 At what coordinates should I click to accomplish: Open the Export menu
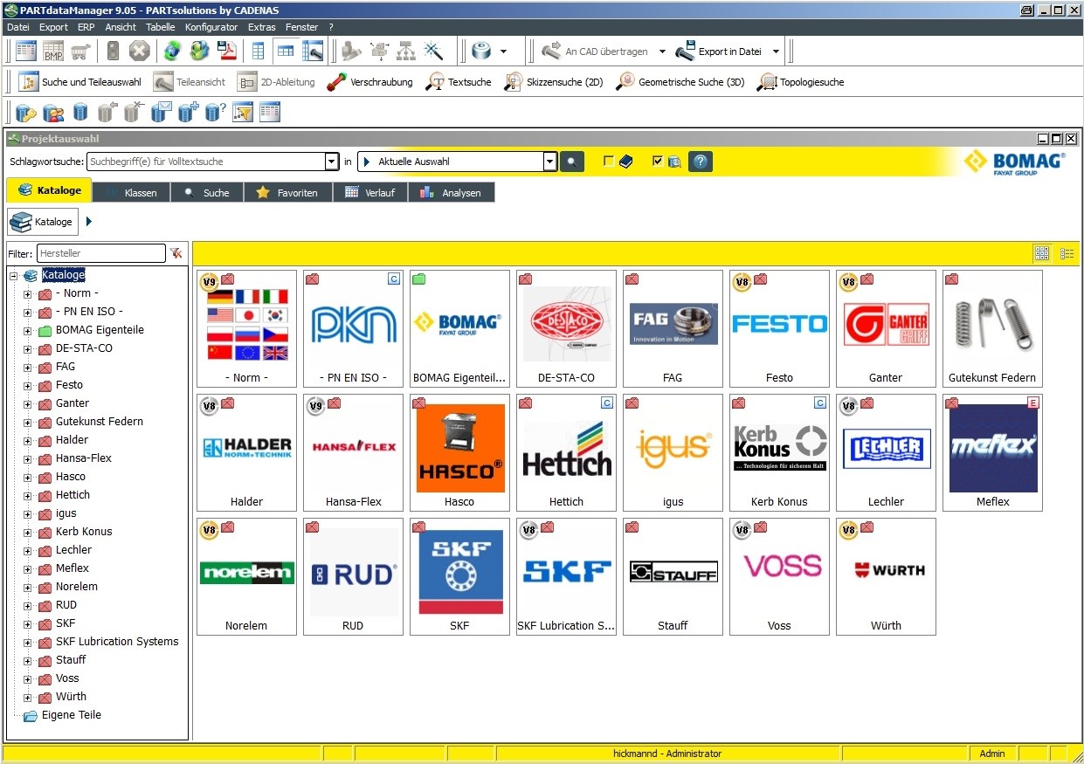(x=54, y=27)
